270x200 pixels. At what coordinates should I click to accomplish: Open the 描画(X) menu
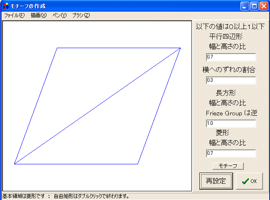point(39,15)
